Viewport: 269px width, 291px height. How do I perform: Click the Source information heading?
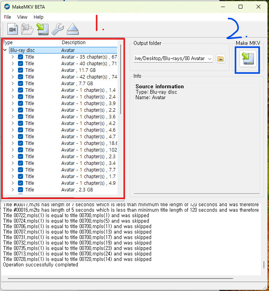pyautogui.click(x=160, y=86)
